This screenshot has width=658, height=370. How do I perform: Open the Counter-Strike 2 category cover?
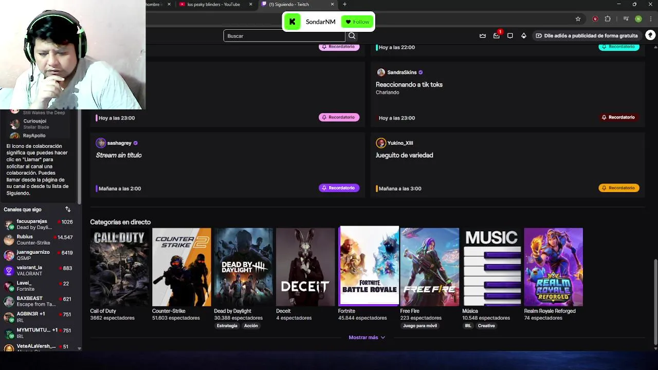tap(181, 267)
